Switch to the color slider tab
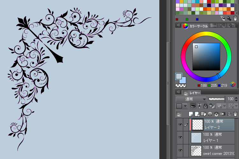Screen dimensions: 239x159 click(213, 25)
